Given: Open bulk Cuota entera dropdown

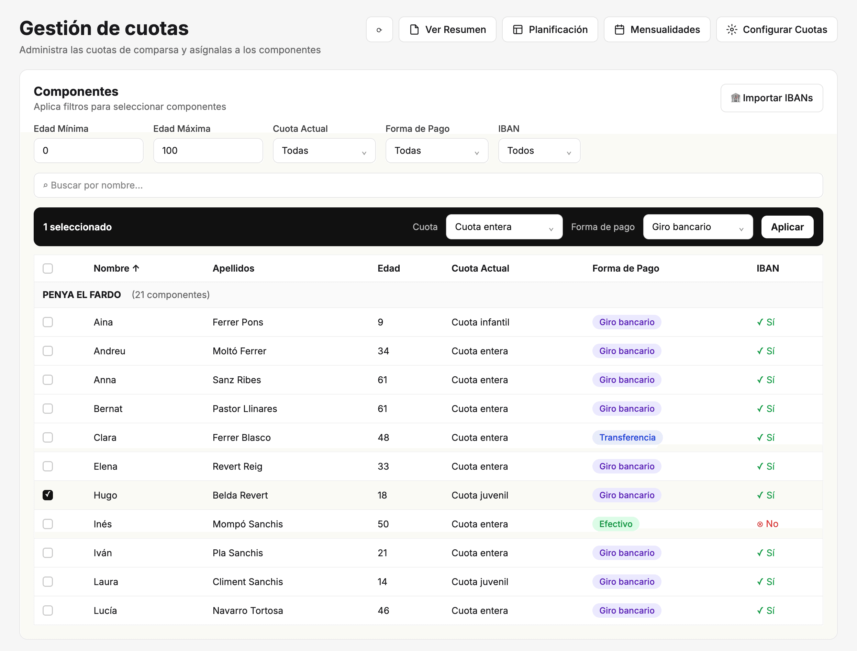Looking at the screenshot, I should point(504,227).
